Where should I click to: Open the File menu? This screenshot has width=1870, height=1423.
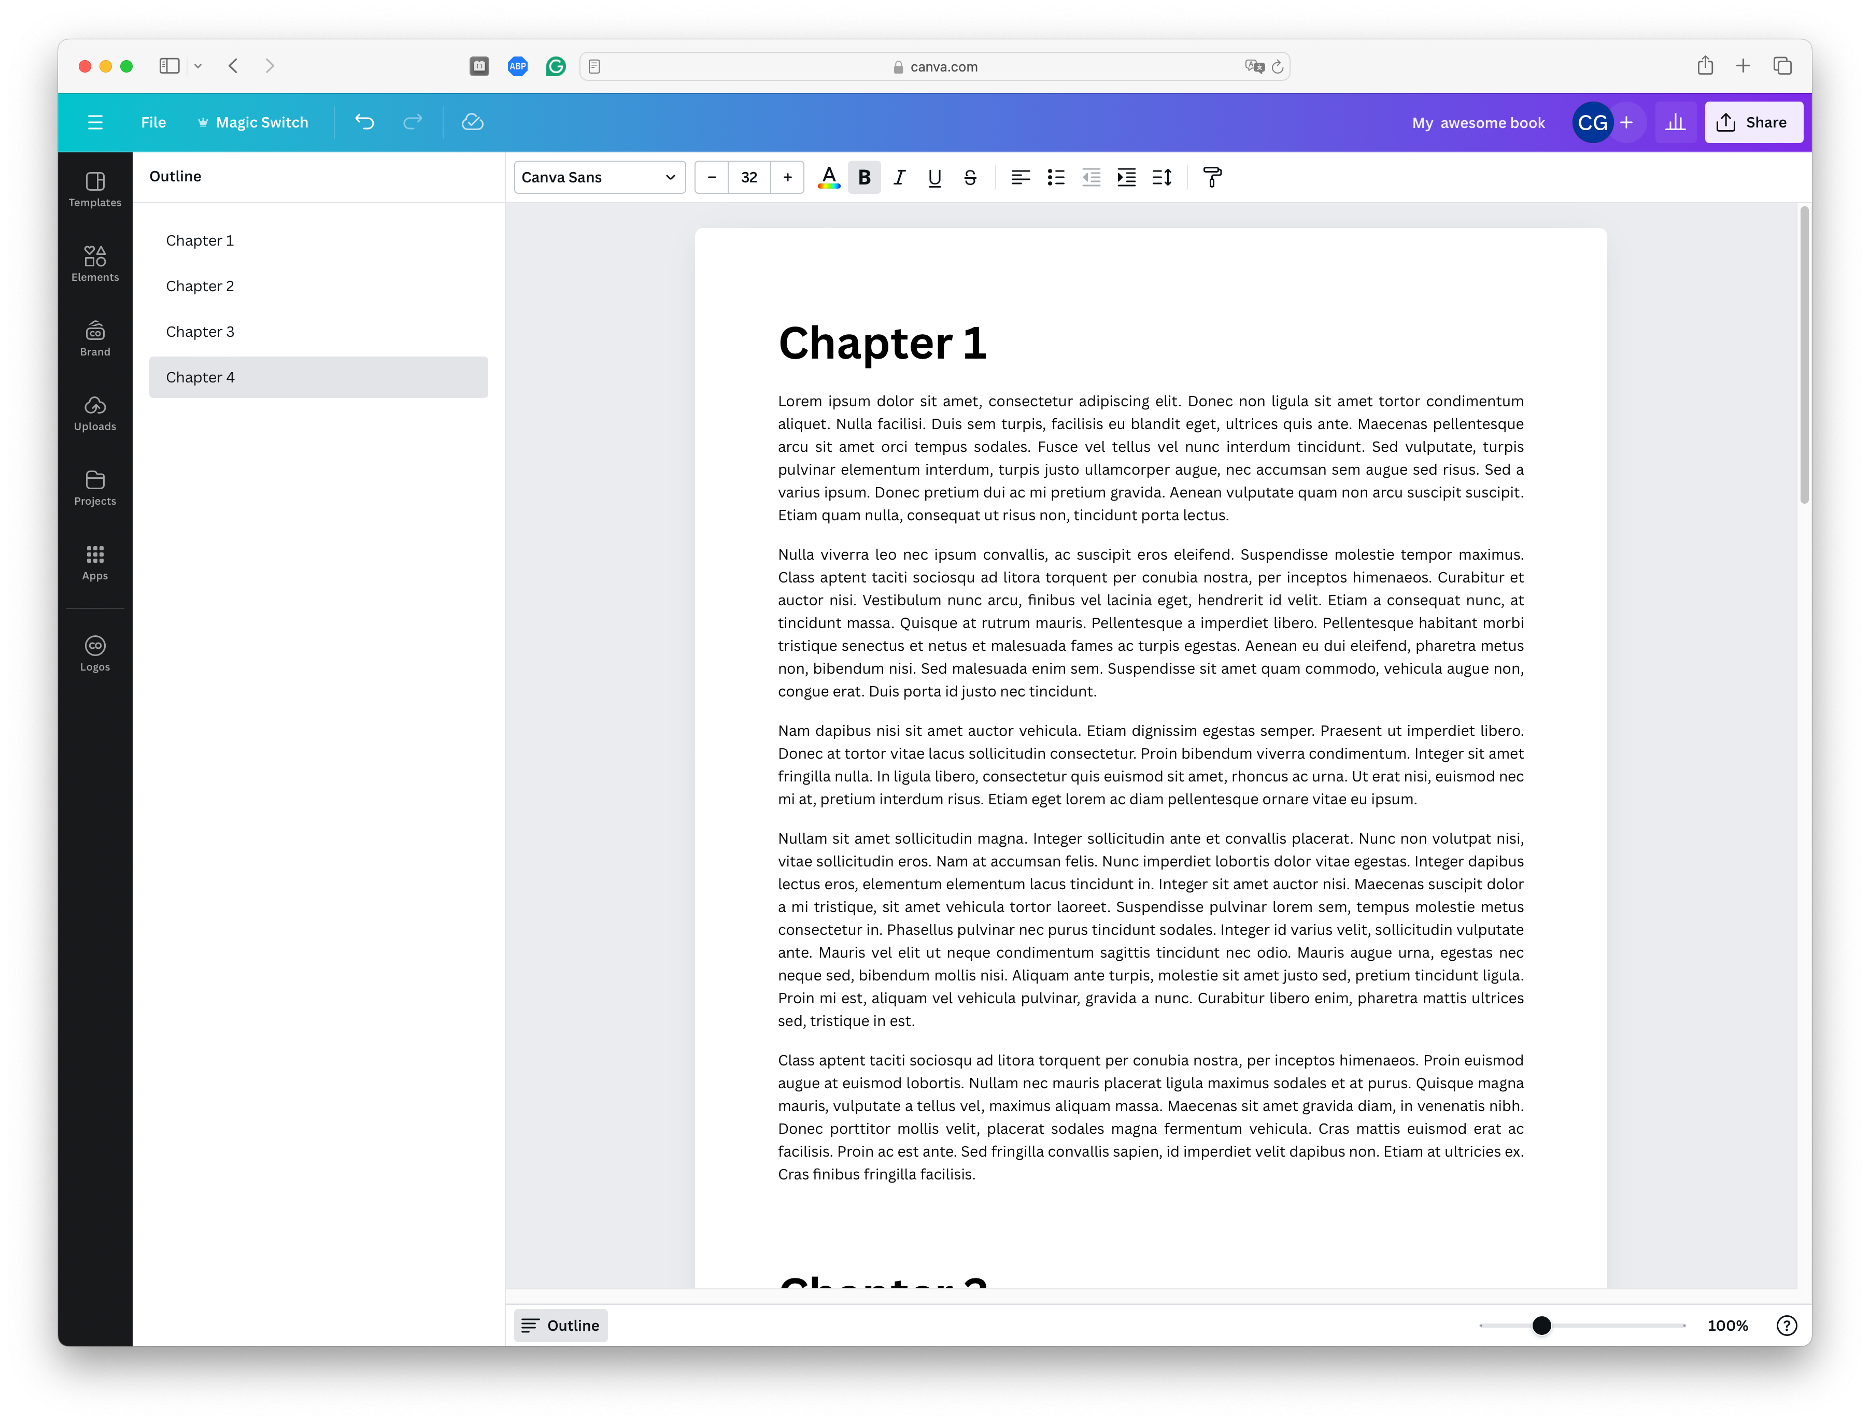pyautogui.click(x=153, y=122)
